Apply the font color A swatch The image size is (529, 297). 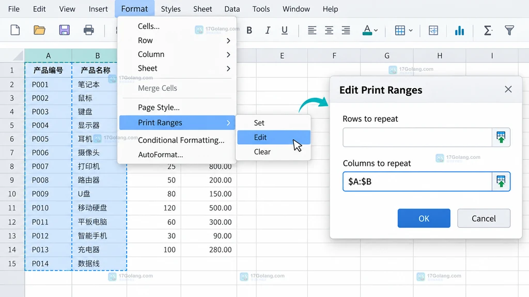(367, 30)
